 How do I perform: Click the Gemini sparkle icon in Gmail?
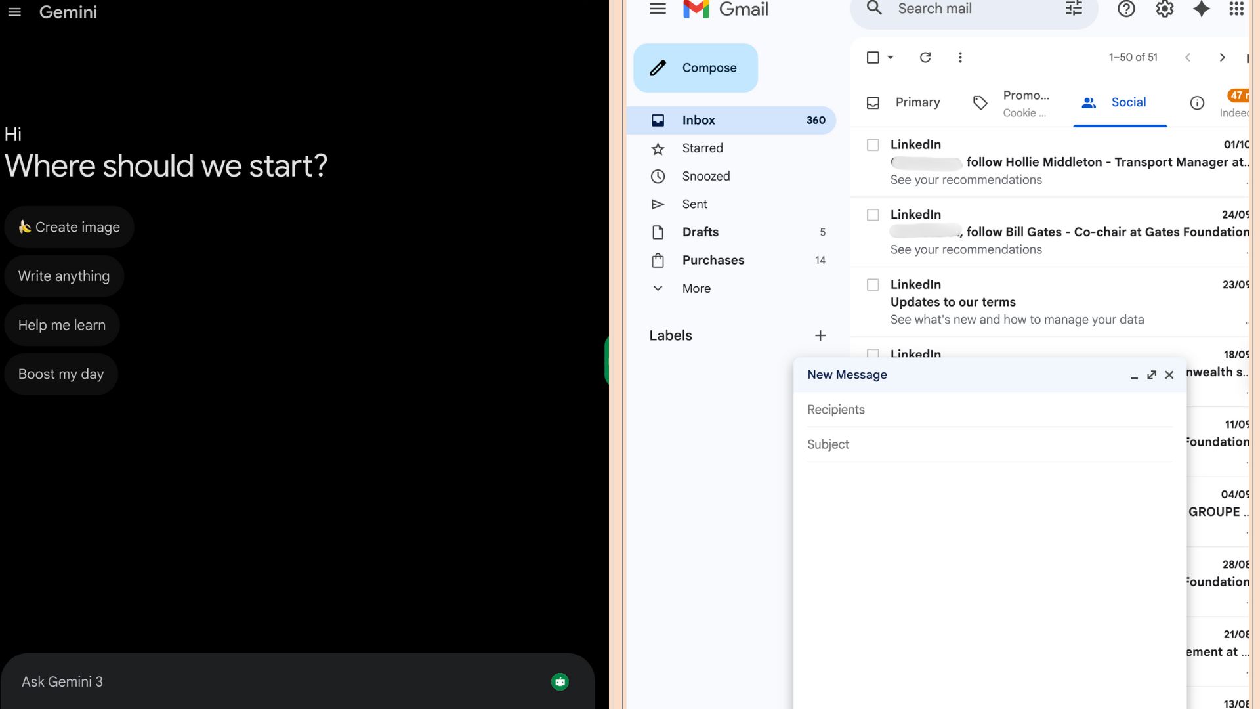coord(1201,9)
